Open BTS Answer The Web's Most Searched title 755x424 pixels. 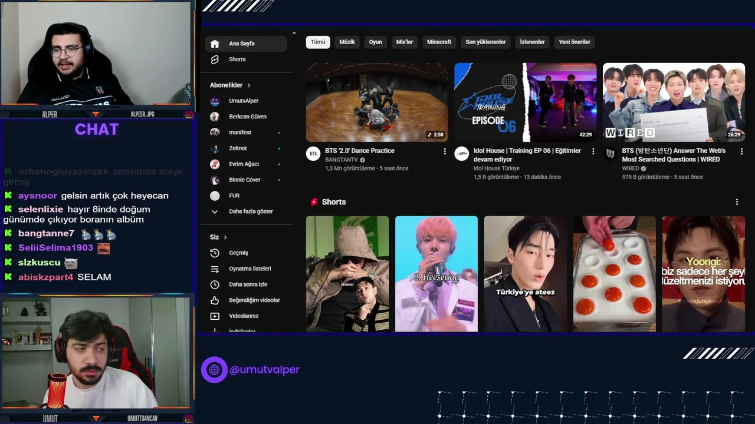(x=674, y=155)
